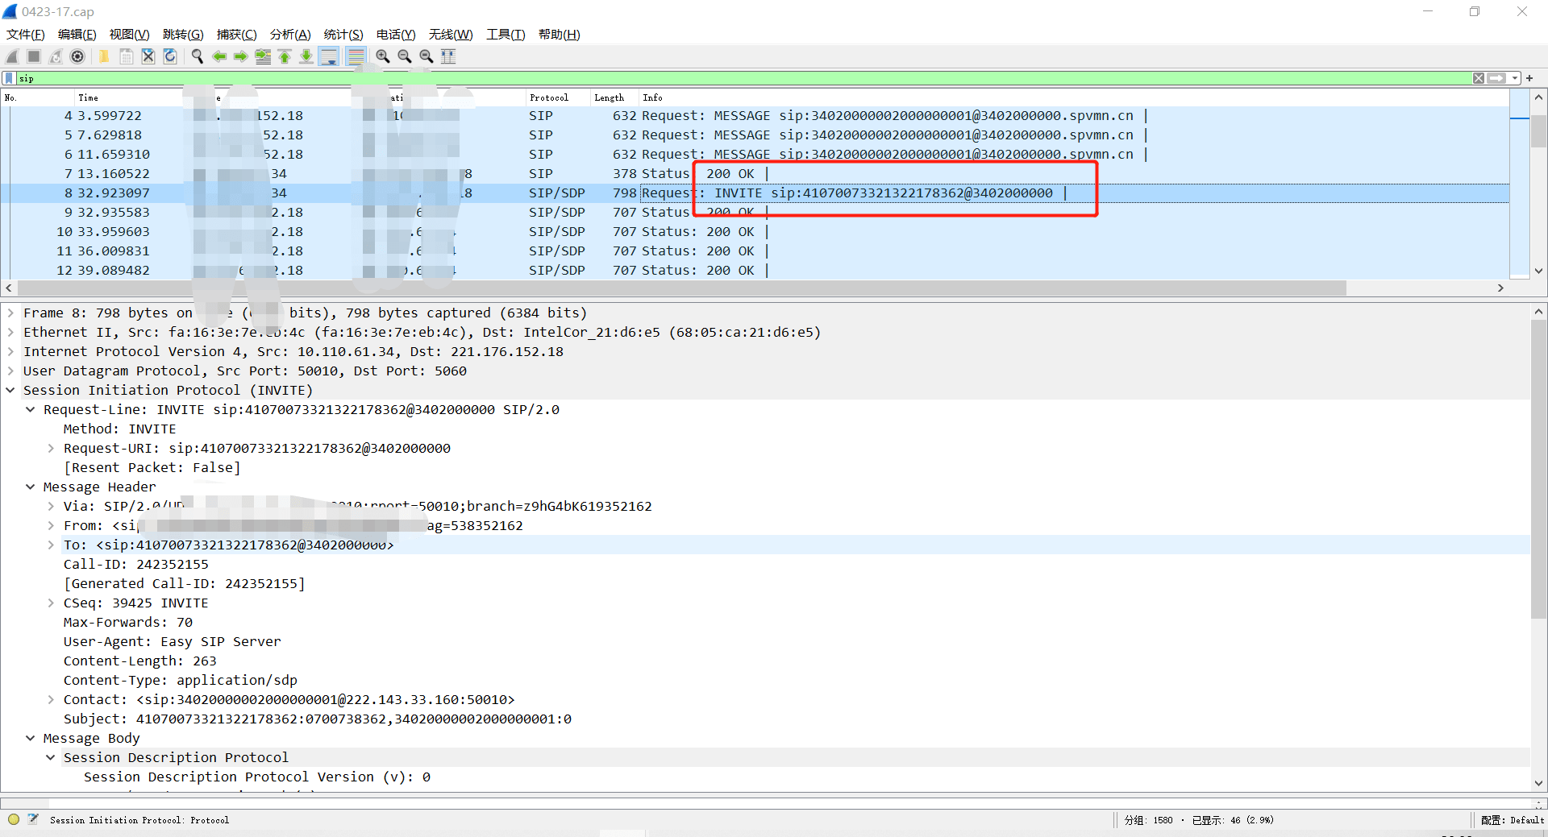
Task: Reload this capture file icon
Action: (170, 56)
